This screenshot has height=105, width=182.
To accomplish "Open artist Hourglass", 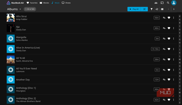I will 21,91.
